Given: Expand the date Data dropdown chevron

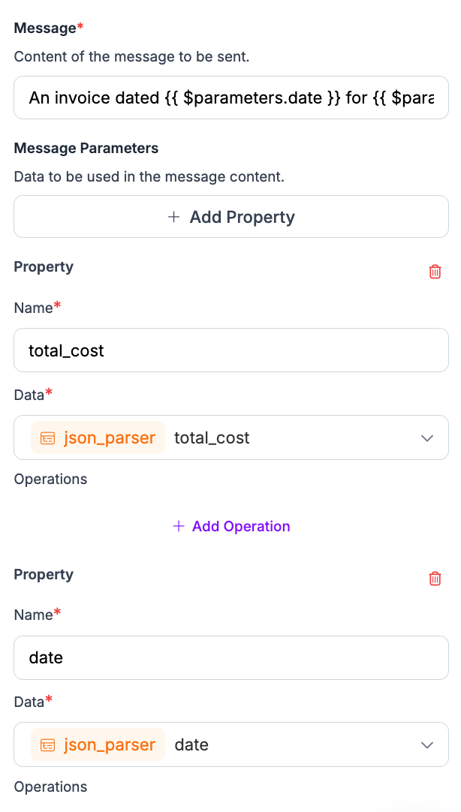Looking at the screenshot, I should [x=427, y=745].
